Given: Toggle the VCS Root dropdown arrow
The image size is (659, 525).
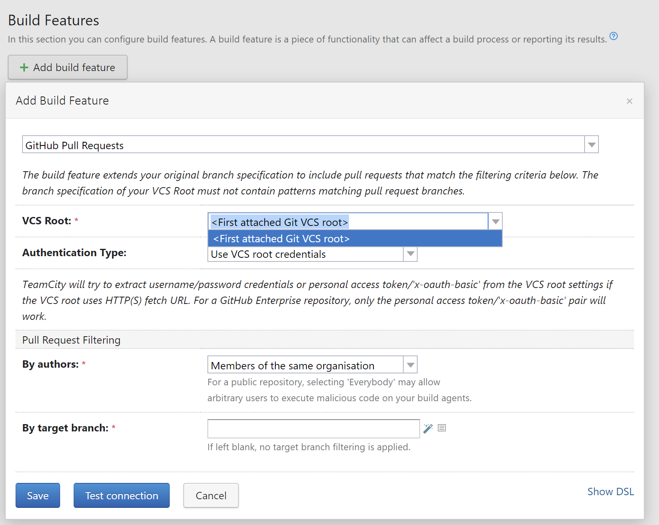Looking at the screenshot, I should (495, 221).
